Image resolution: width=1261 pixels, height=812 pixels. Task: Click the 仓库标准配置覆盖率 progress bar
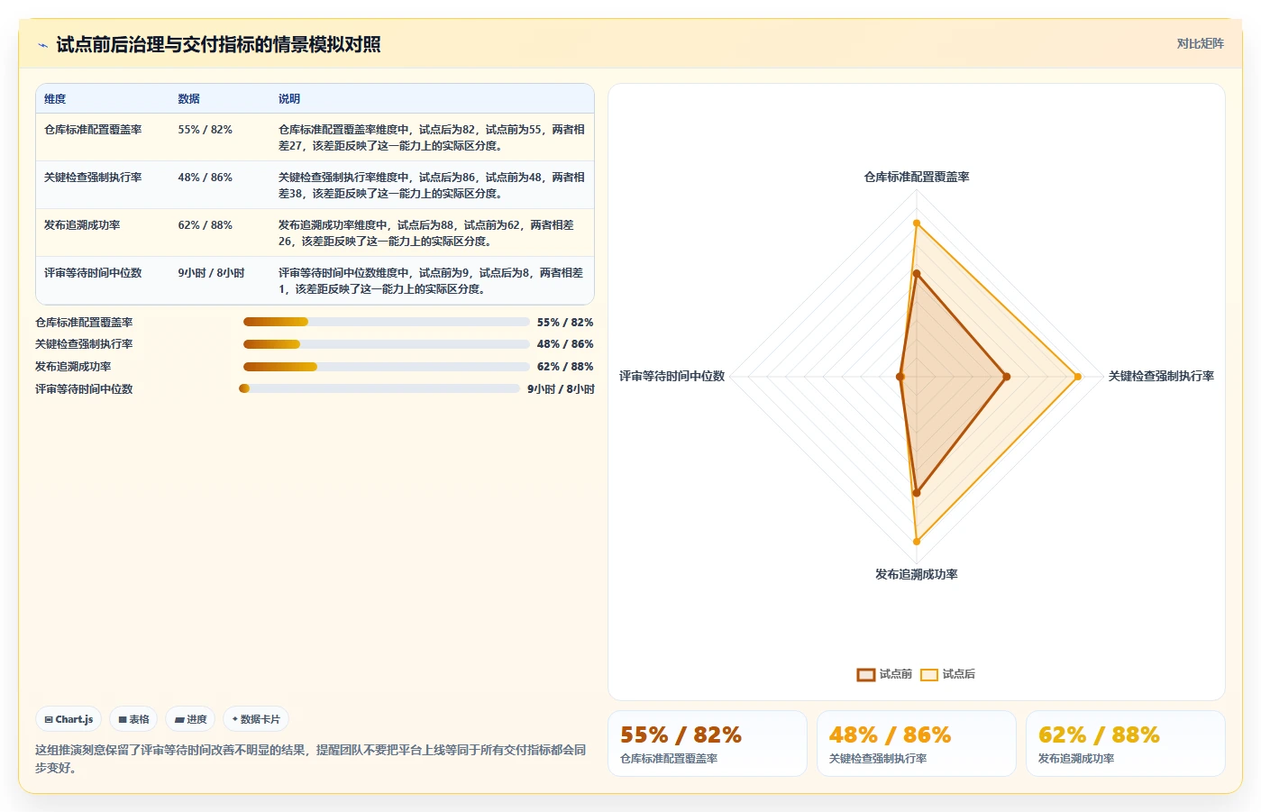(386, 322)
